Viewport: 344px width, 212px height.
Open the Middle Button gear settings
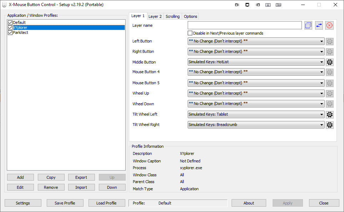point(330,62)
